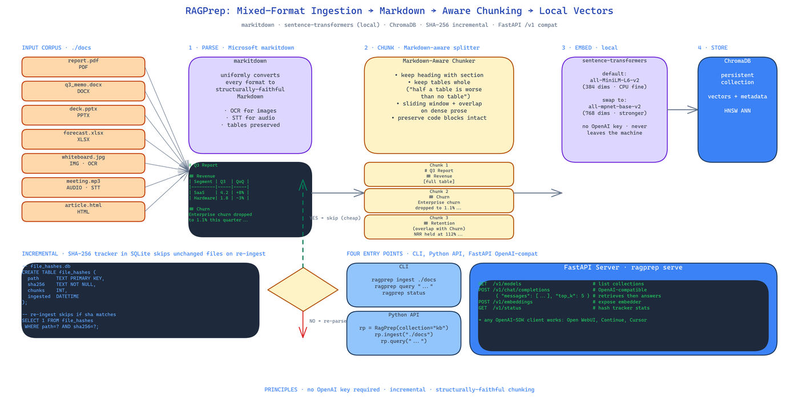The width and height of the screenshot is (799, 400).
Task: Click the '## Revenue' heading in preview
Action: tap(202, 176)
